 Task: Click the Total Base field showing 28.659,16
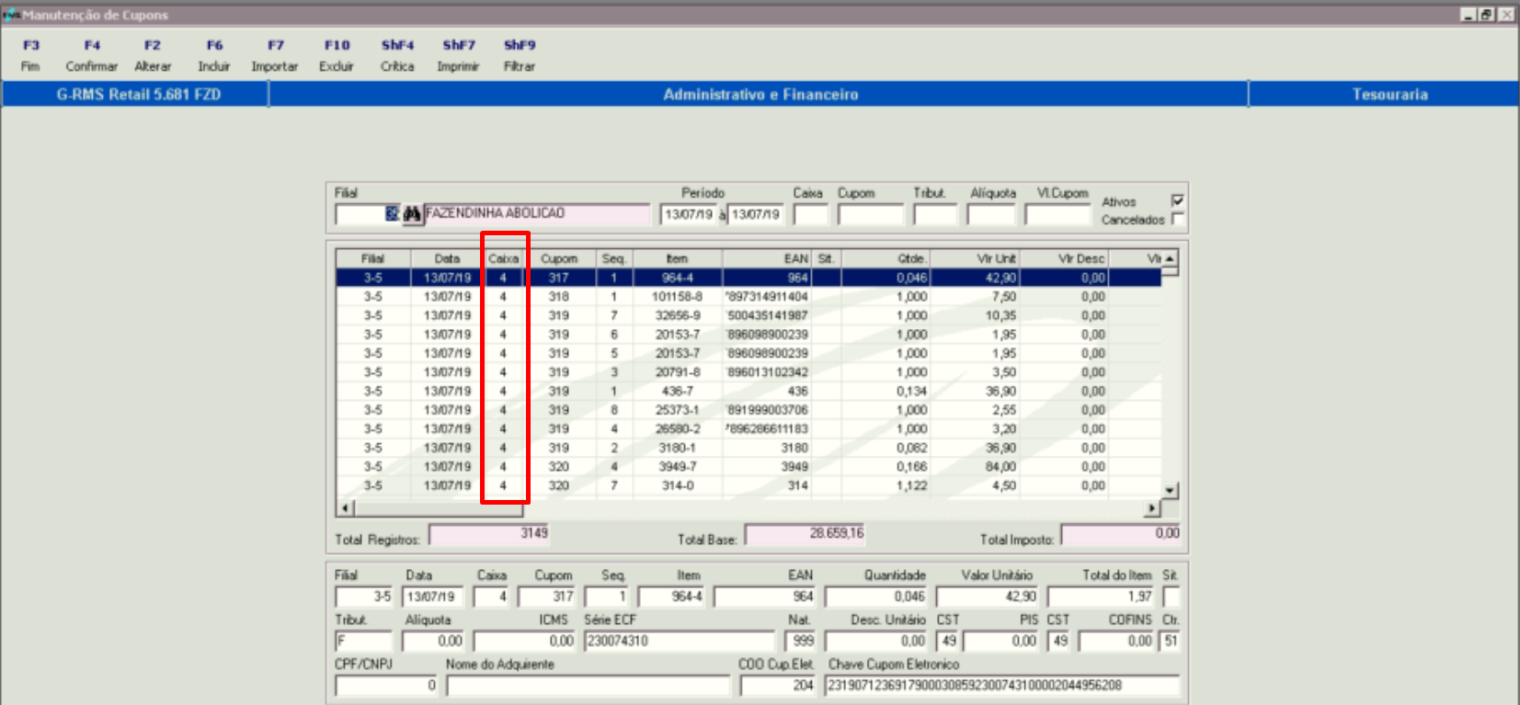pyautogui.click(x=805, y=534)
